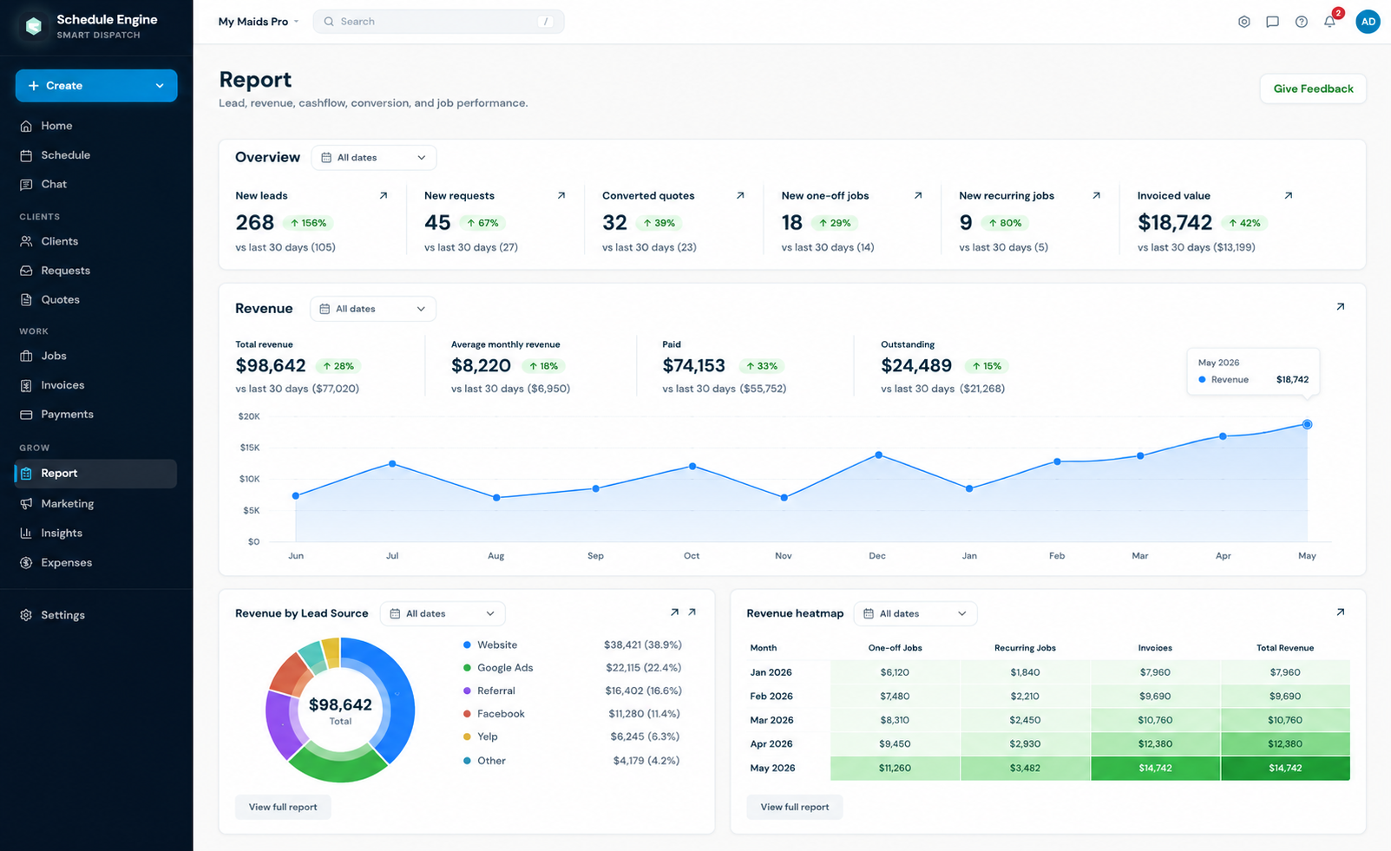Viewport: 1391px width, 851px height.
Task: Open Marketing in sidebar
Action: tap(96, 503)
